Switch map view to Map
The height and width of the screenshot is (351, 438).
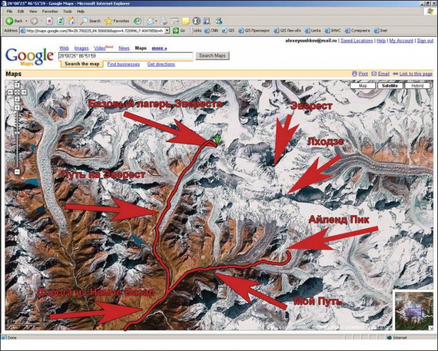[x=363, y=86]
